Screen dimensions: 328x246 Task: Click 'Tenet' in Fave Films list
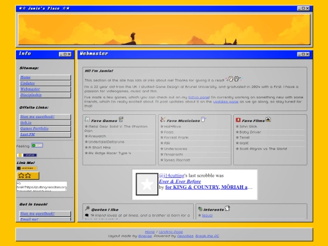pos(245,137)
